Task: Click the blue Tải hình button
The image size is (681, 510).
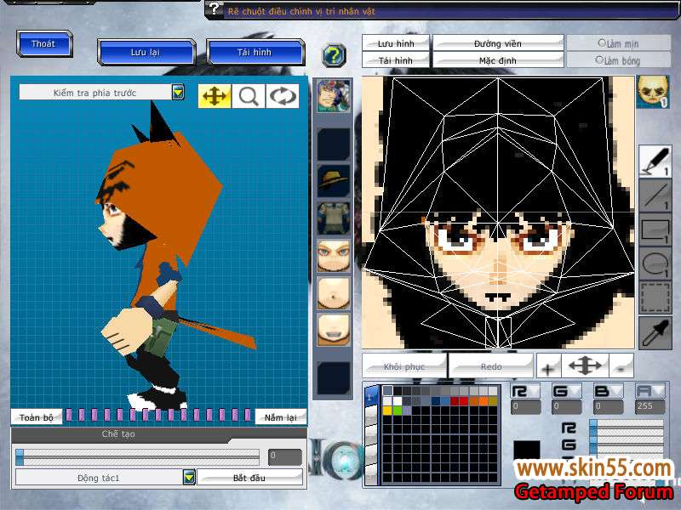Action: tap(255, 52)
